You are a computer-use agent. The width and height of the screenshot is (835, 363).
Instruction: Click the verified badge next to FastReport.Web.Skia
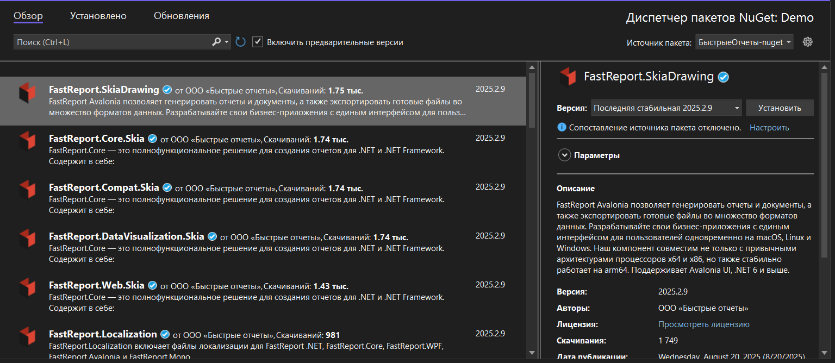[x=153, y=285]
